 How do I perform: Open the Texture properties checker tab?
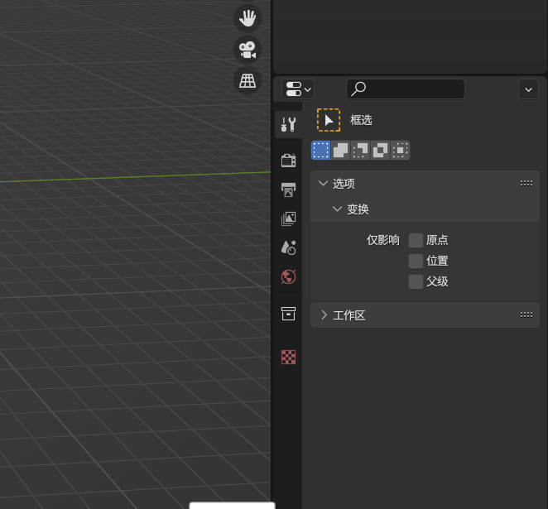pyautogui.click(x=288, y=357)
